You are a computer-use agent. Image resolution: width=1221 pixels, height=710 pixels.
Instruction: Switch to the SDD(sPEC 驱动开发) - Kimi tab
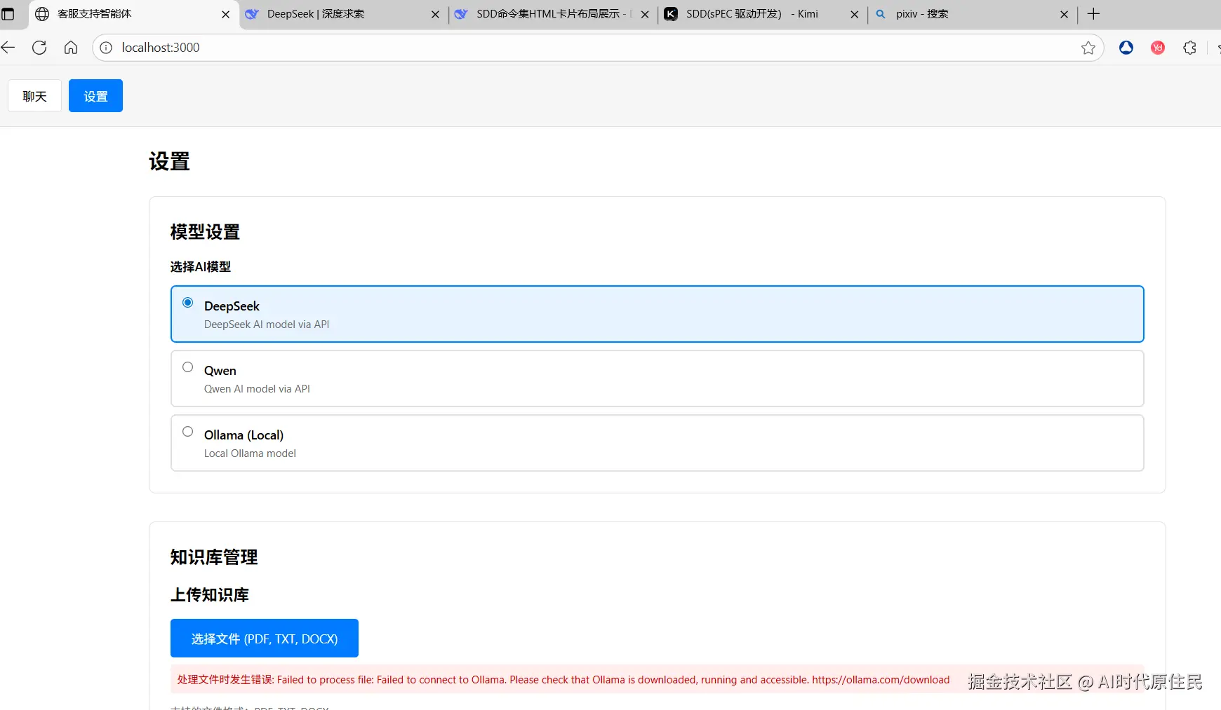[762, 14]
